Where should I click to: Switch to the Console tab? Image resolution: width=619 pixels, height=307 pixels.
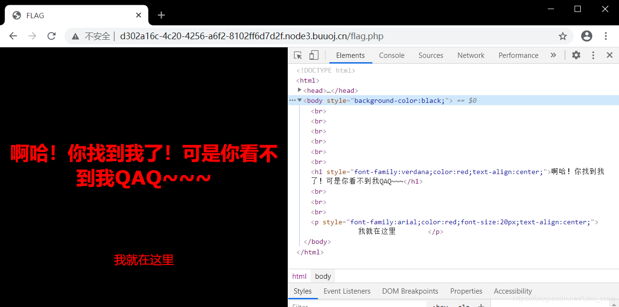pyautogui.click(x=391, y=55)
